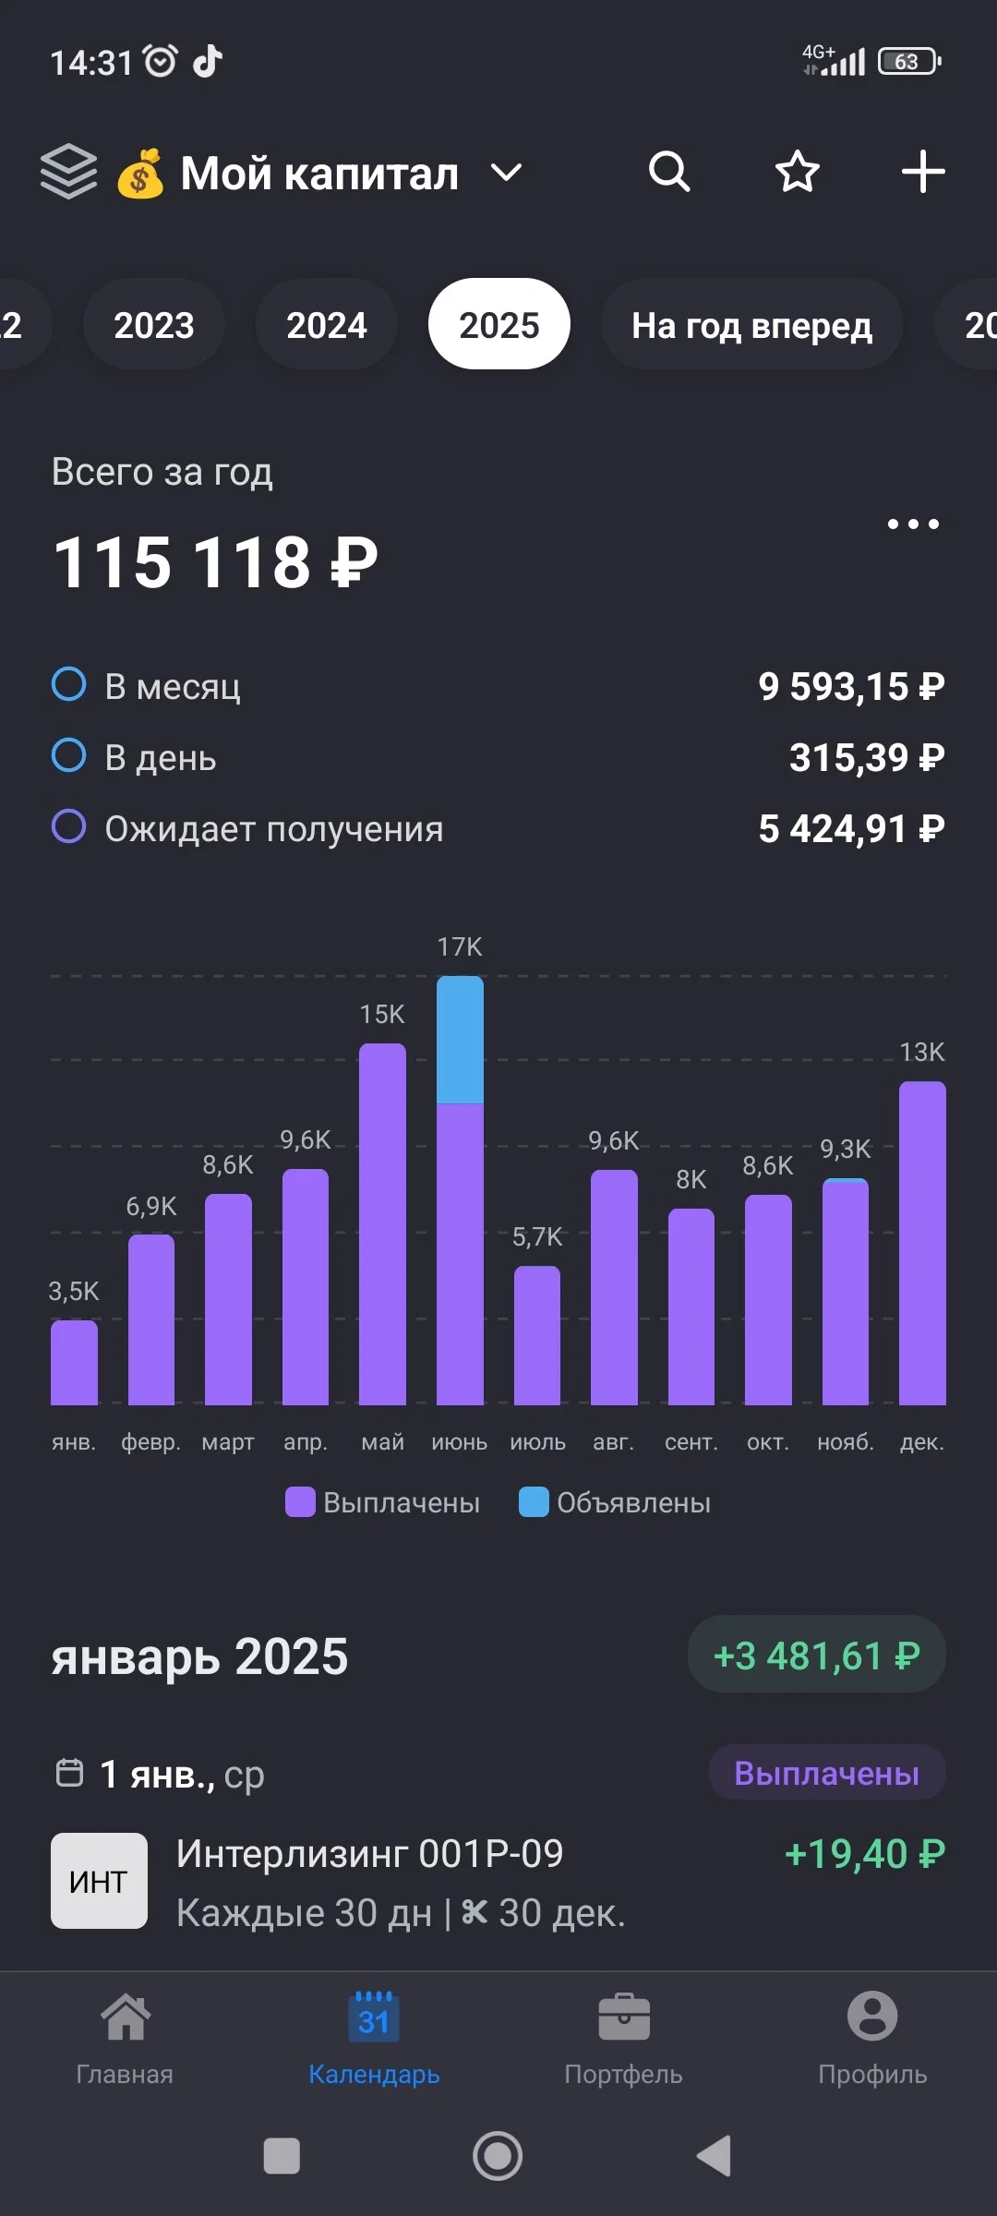Expand the Мой капитал portfolio dropdown
Viewport: 997px width, 2216px height.
[505, 173]
